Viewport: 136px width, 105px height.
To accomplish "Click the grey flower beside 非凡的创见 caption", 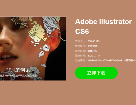I will click(x=33, y=71).
